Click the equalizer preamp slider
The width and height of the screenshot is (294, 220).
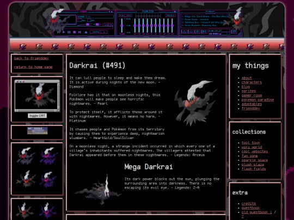[x=122, y=26]
